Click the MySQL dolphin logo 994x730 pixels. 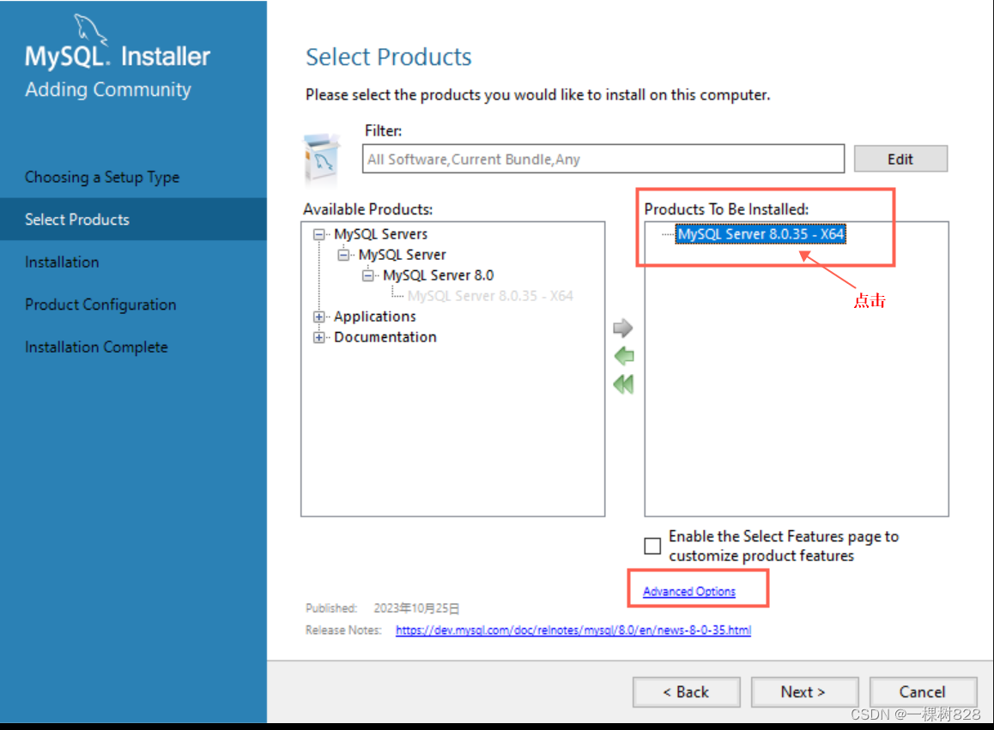90,29
